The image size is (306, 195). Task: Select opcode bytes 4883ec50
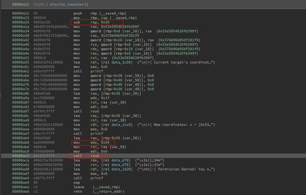(x=42, y=22)
